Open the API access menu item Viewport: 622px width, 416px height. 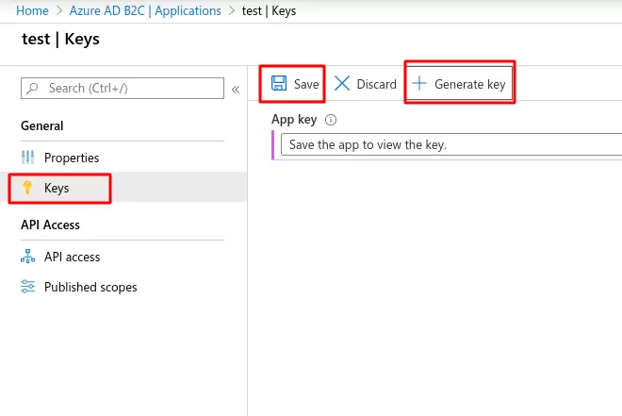click(73, 257)
